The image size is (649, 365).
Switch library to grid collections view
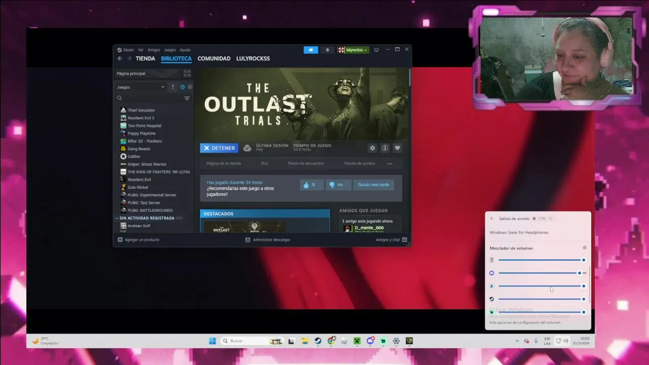[187, 74]
